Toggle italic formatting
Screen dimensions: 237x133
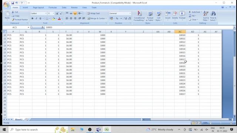click(x=36, y=18)
